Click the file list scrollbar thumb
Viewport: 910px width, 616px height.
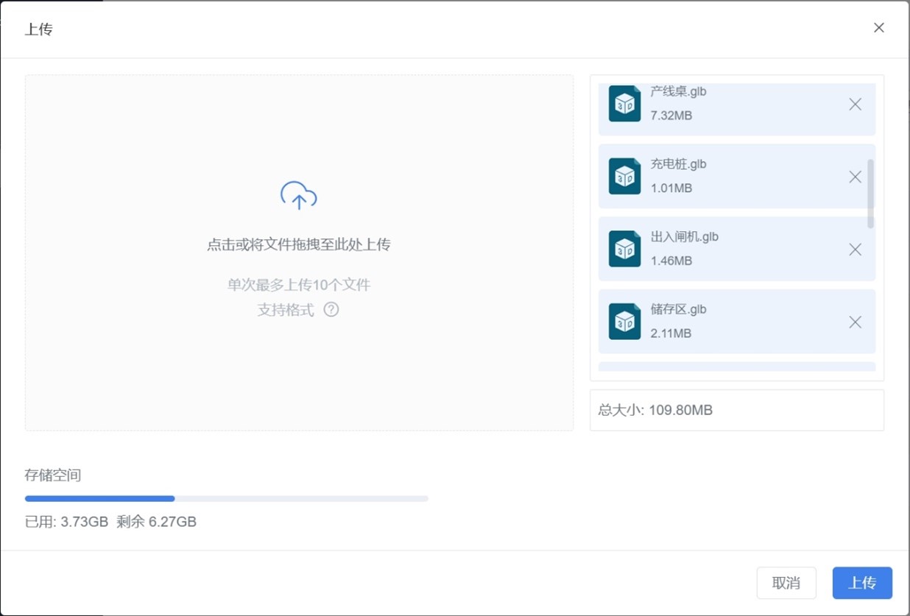coord(870,194)
